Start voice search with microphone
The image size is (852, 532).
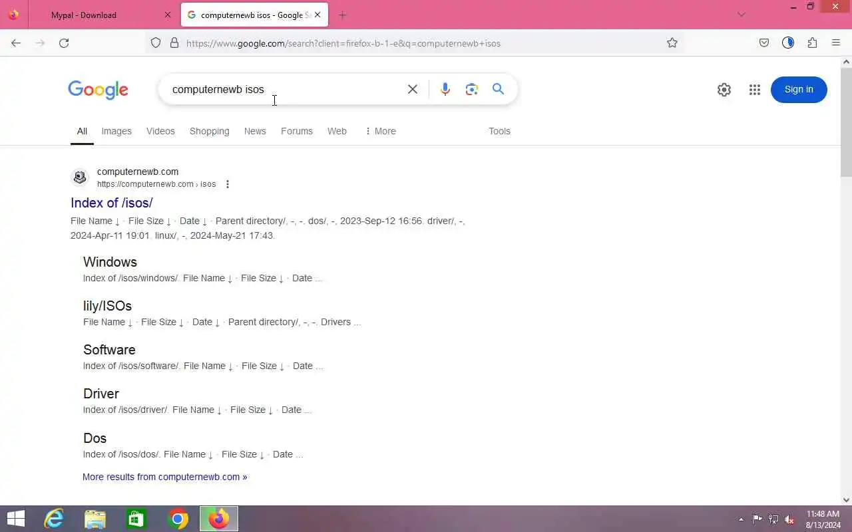445,89
